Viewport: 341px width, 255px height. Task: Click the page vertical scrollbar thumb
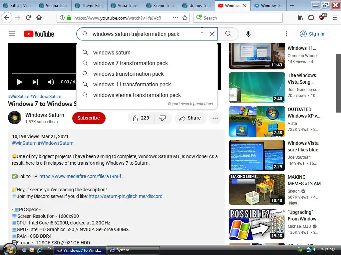coord(338,83)
